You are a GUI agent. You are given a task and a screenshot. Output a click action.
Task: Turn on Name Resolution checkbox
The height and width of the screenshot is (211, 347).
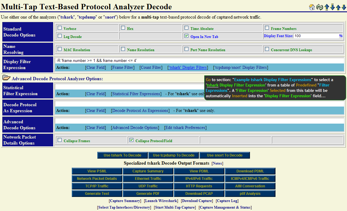(x=123, y=49)
